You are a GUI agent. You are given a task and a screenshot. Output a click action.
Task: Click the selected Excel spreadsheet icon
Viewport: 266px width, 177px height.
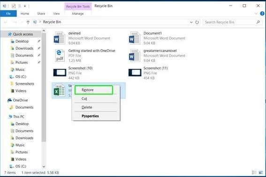(60, 91)
